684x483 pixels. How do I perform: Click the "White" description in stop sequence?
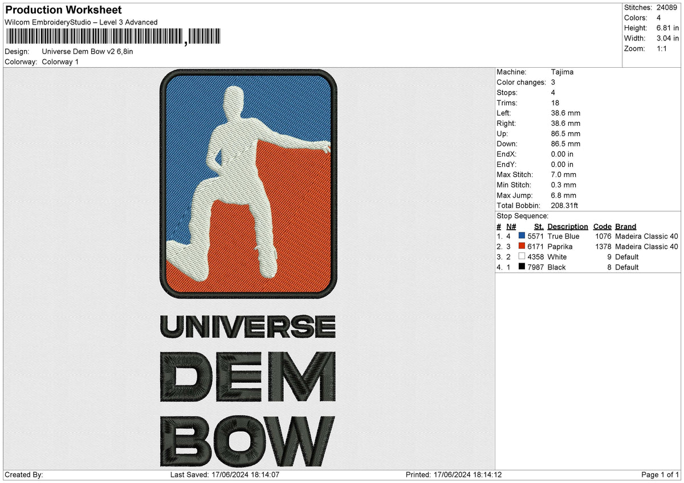557,257
